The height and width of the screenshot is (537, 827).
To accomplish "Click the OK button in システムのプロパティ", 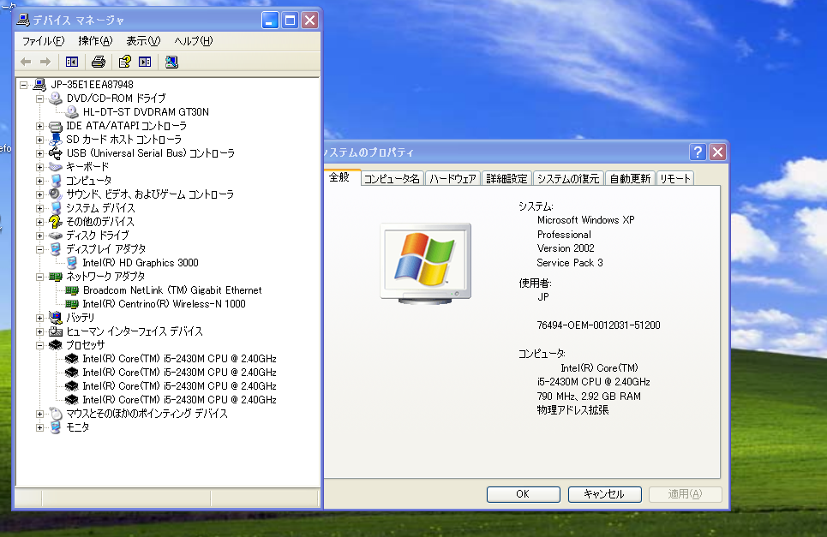I will tap(523, 494).
